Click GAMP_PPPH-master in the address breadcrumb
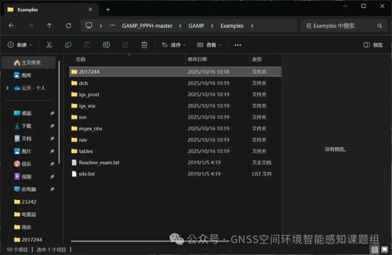Screen dimensions: 392x255 tap(147, 26)
